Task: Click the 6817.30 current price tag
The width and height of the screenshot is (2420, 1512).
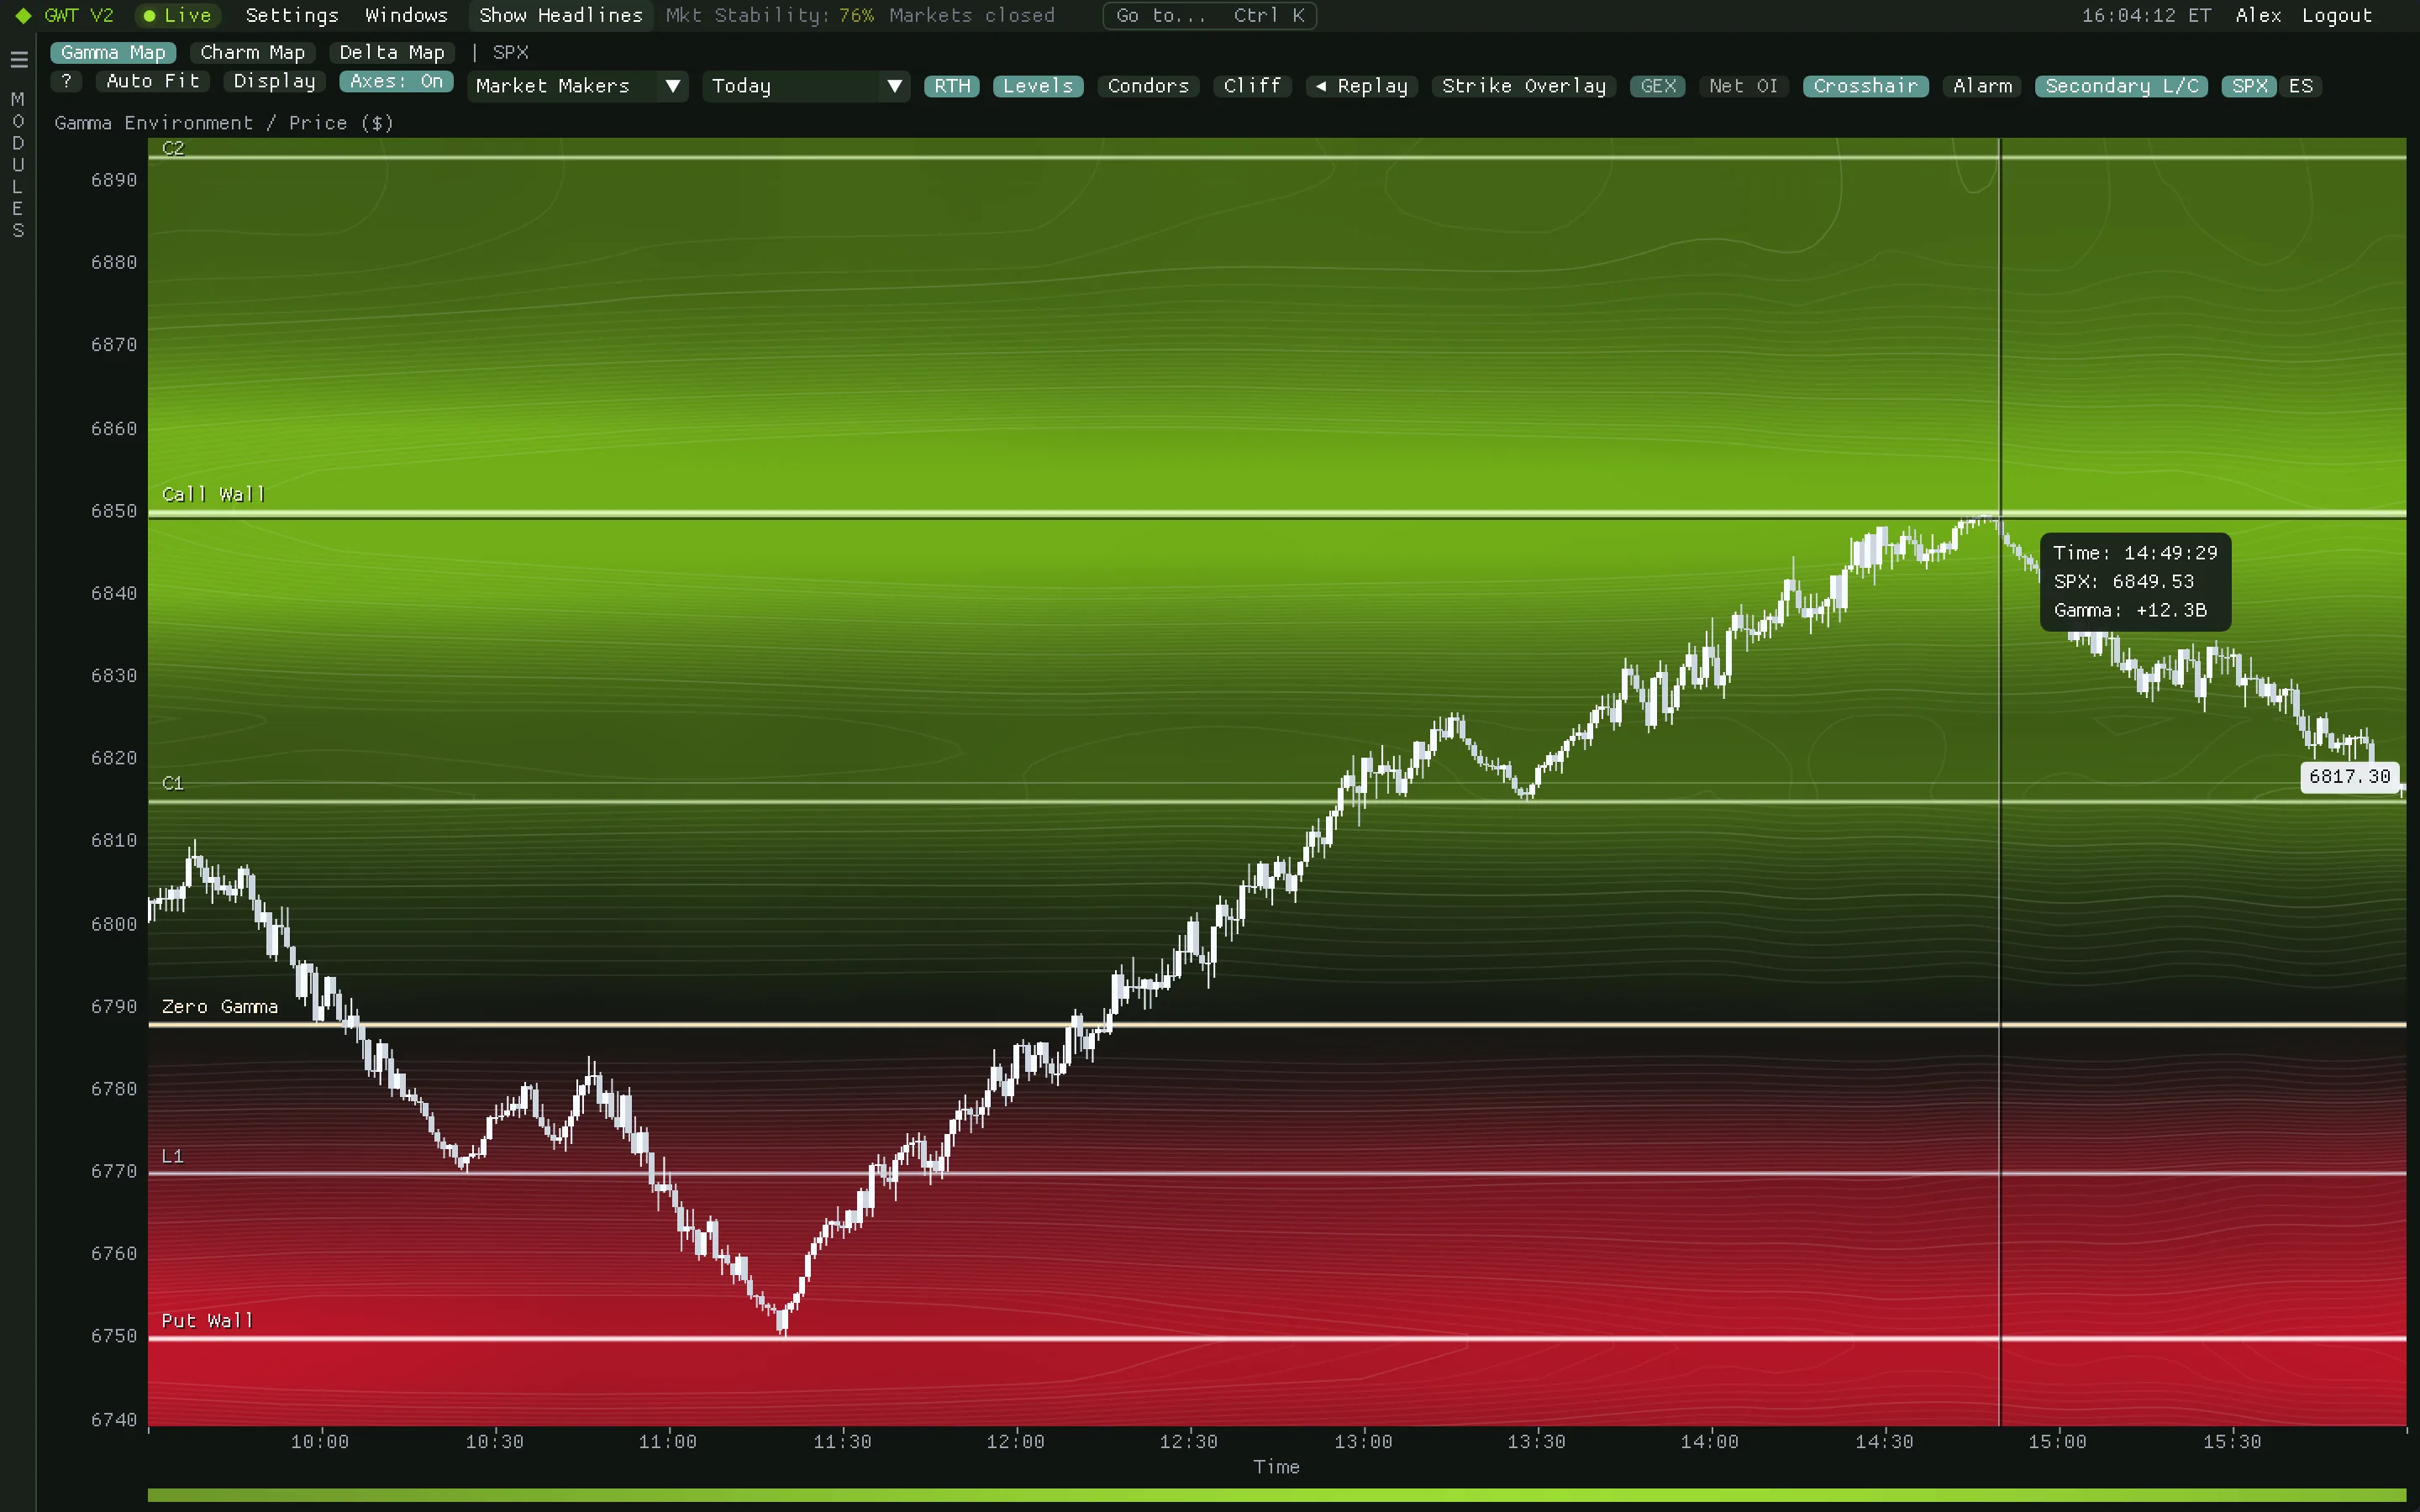Action: pyautogui.click(x=2349, y=776)
